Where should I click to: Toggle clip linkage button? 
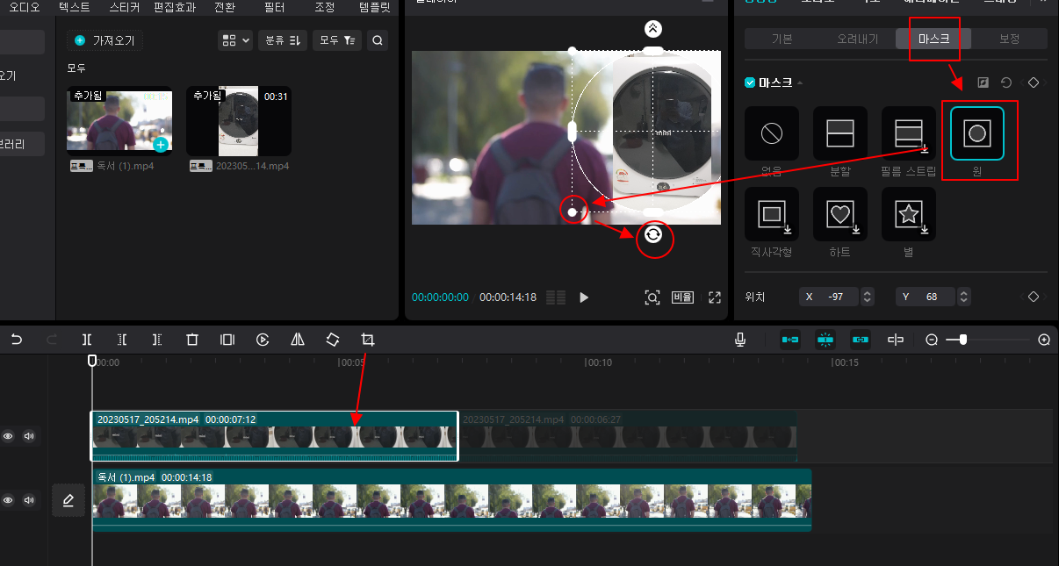pos(861,340)
